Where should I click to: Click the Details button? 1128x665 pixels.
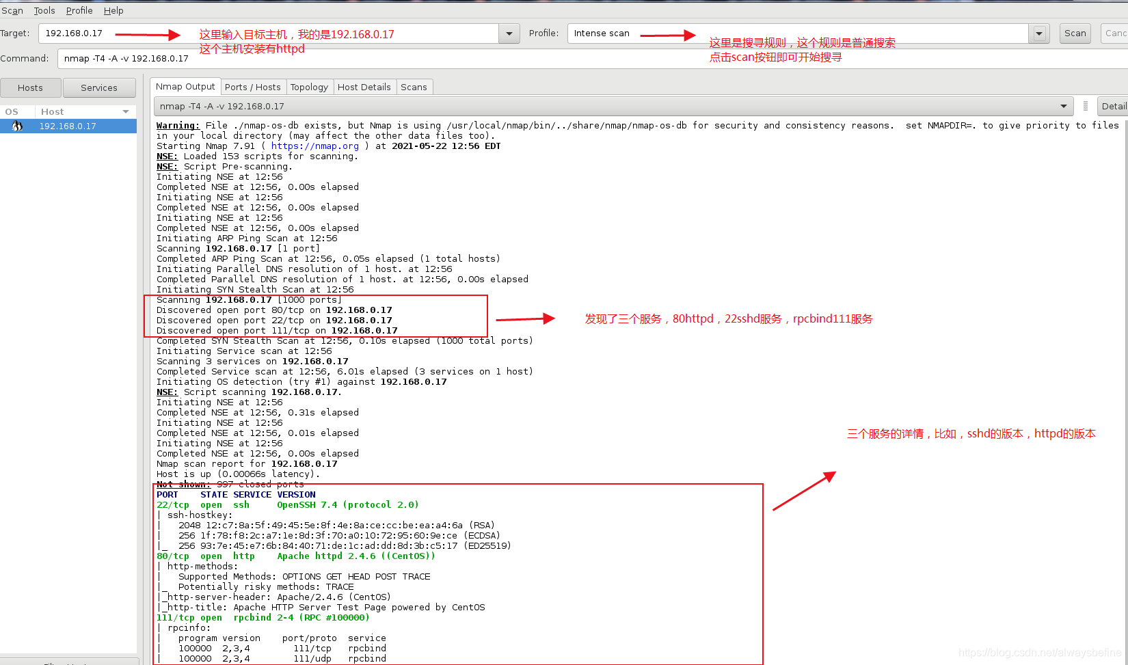(1113, 106)
